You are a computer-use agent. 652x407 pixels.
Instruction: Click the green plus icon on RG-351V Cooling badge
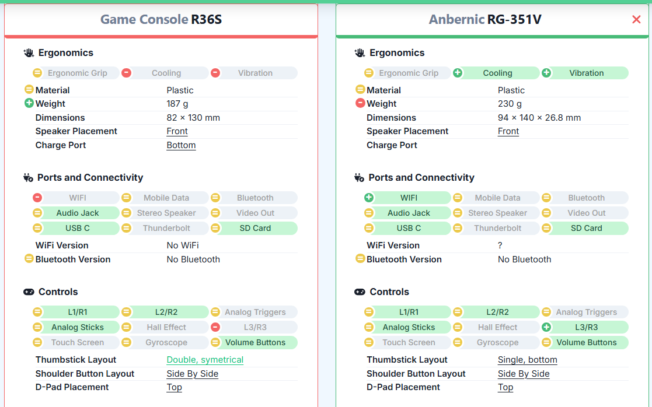(x=458, y=73)
